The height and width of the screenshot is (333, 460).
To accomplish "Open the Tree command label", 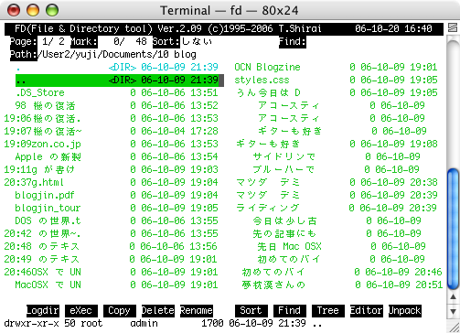I will point(328,311).
